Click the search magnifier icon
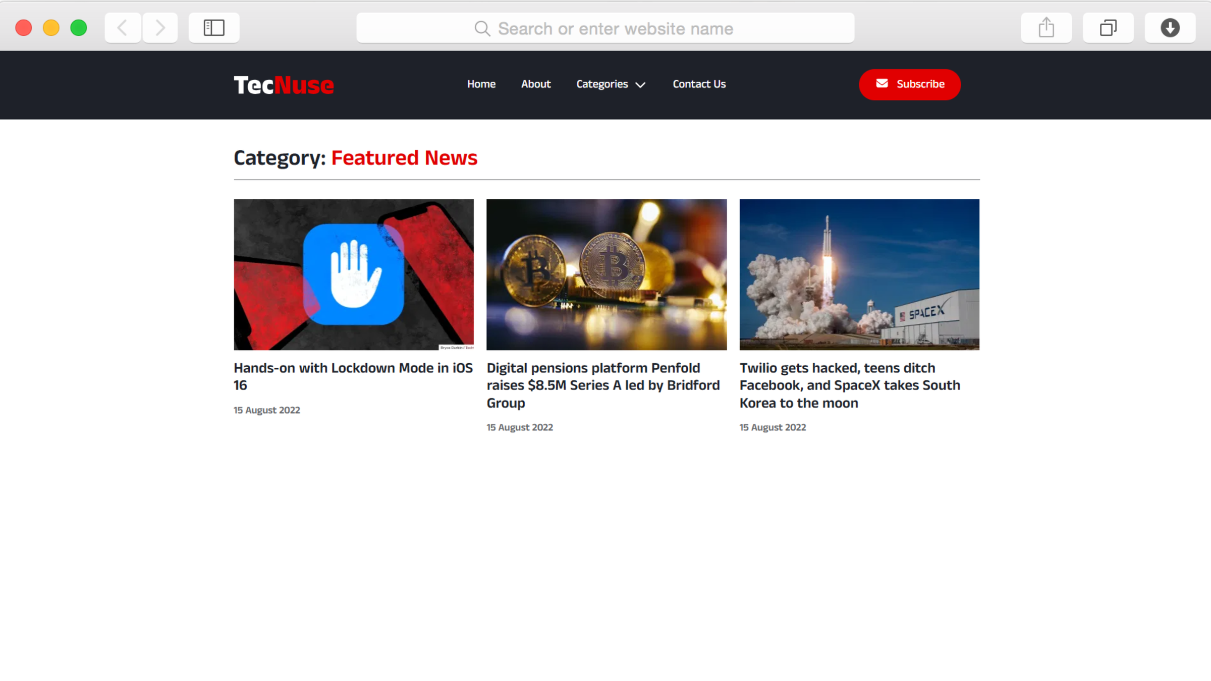 482,29
